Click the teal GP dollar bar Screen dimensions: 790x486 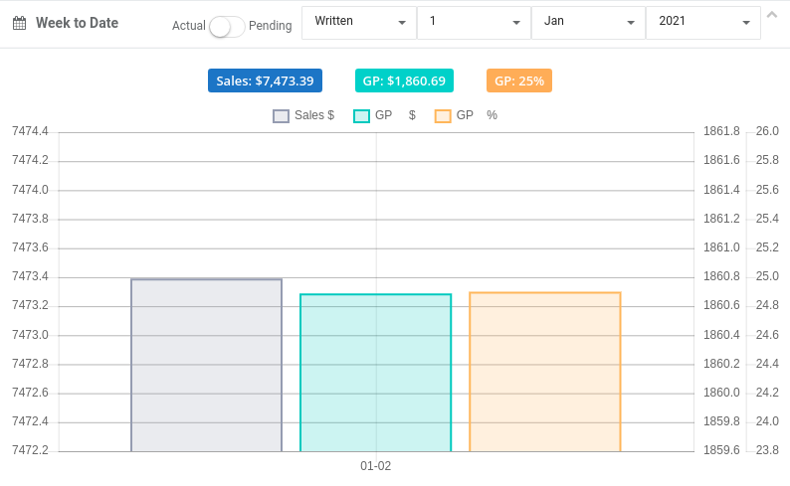click(x=376, y=373)
